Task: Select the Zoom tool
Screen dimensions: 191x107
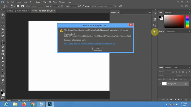Action: click(x=3, y=83)
